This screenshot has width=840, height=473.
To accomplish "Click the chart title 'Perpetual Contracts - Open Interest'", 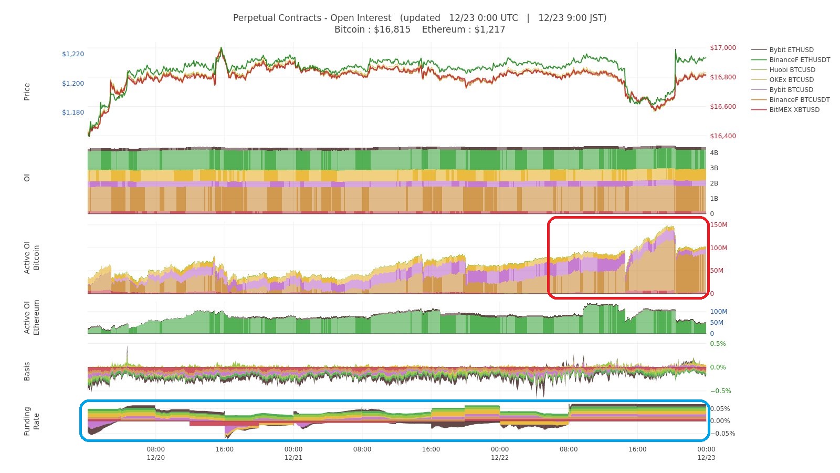I will click(312, 18).
